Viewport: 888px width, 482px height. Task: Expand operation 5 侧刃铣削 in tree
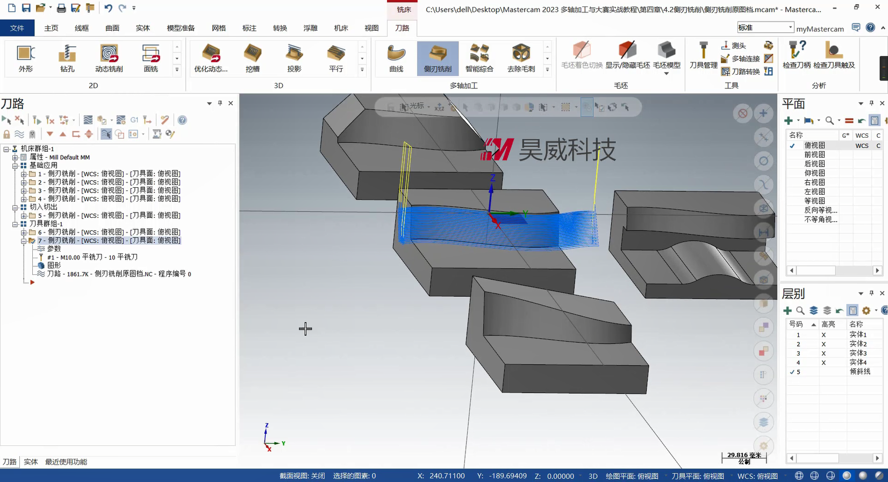24,216
